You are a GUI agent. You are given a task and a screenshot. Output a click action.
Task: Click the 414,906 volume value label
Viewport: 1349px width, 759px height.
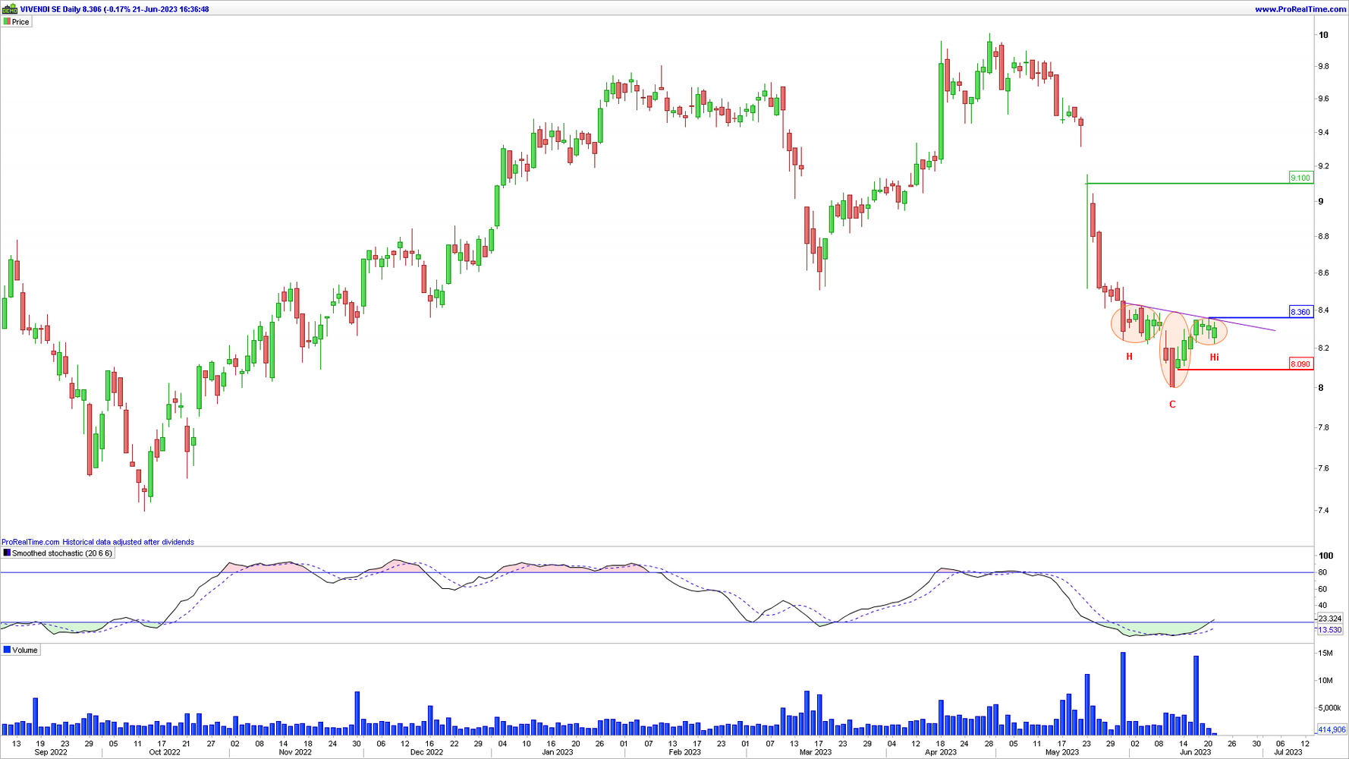tap(1332, 729)
